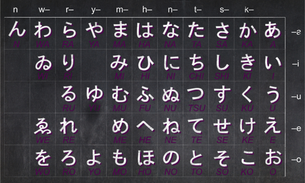Select the s– column header
The width and height of the screenshot is (305, 183).
tap(224, 10)
